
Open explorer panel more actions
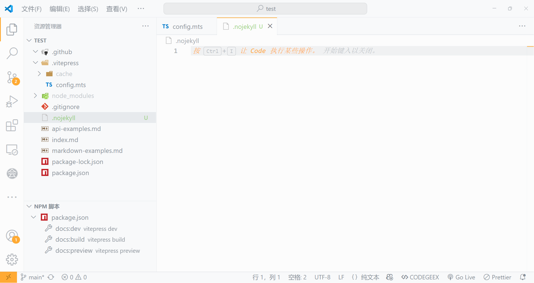145,26
